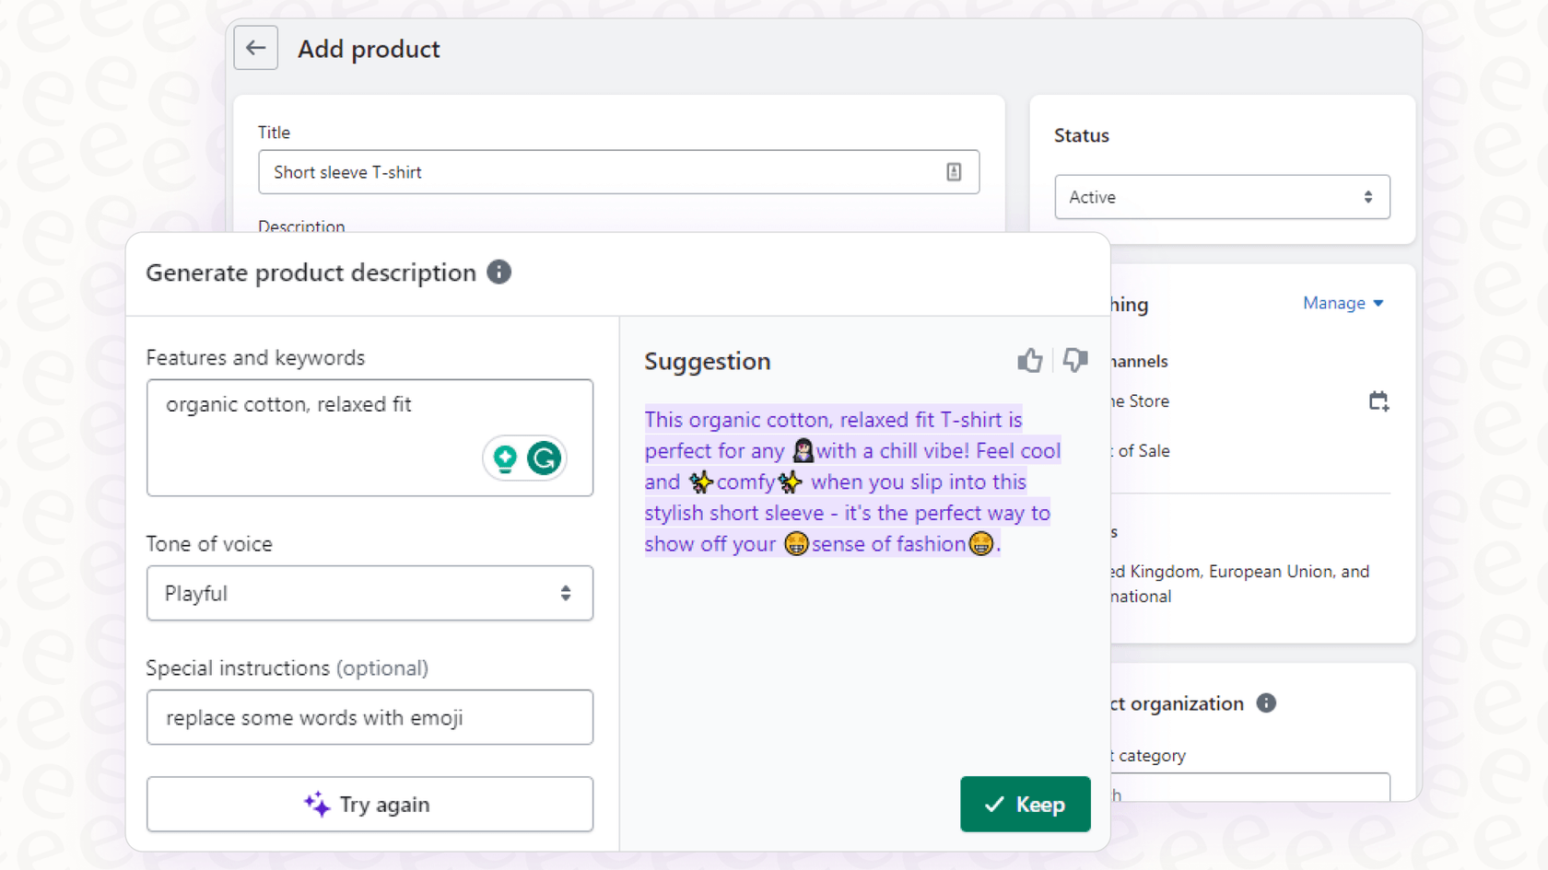This screenshot has height=870, width=1548.
Task: Open the Tone of voice dropdown
Action: [369, 593]
